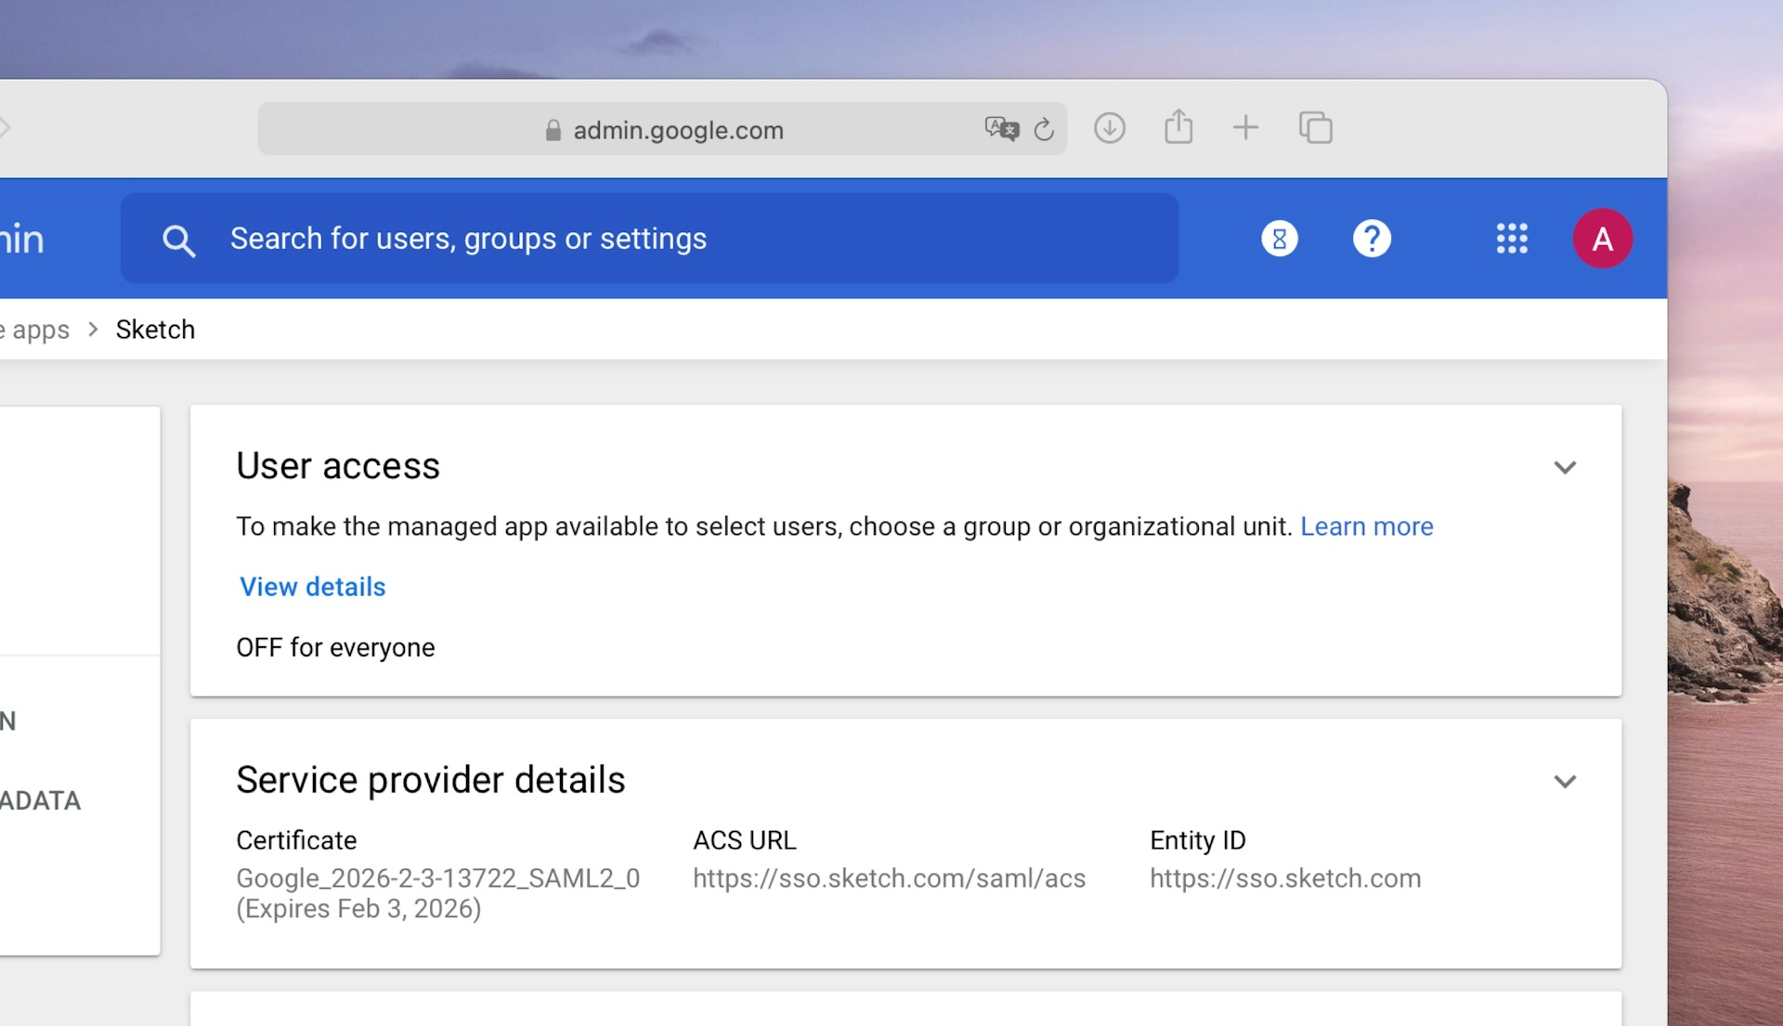Click the Safari share icon
The height and width of the screenshot is (1026, 1783).
point(1178,126)
